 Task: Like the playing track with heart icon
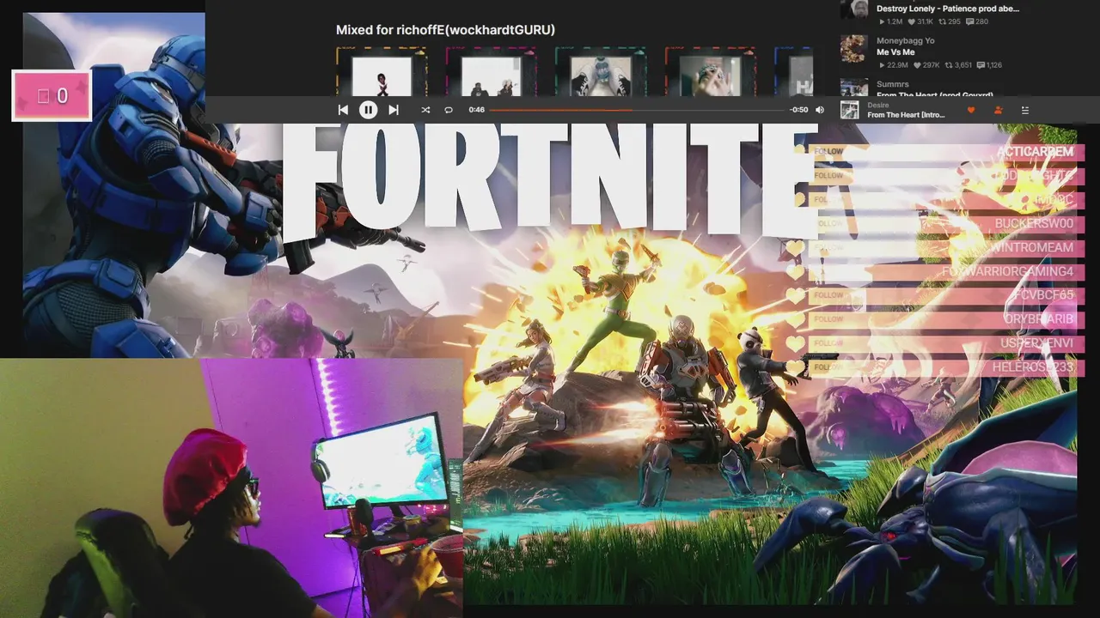click(971, 110)
